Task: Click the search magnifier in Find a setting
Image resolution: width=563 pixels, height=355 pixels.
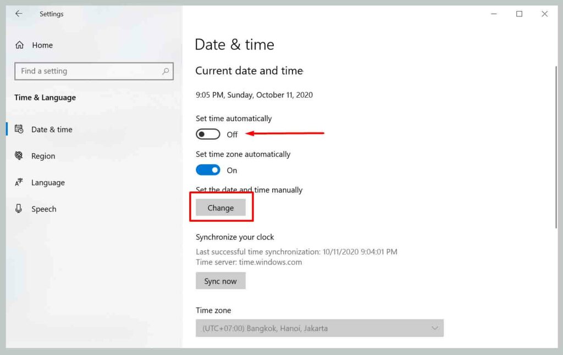Action: (x=165, y=71)
